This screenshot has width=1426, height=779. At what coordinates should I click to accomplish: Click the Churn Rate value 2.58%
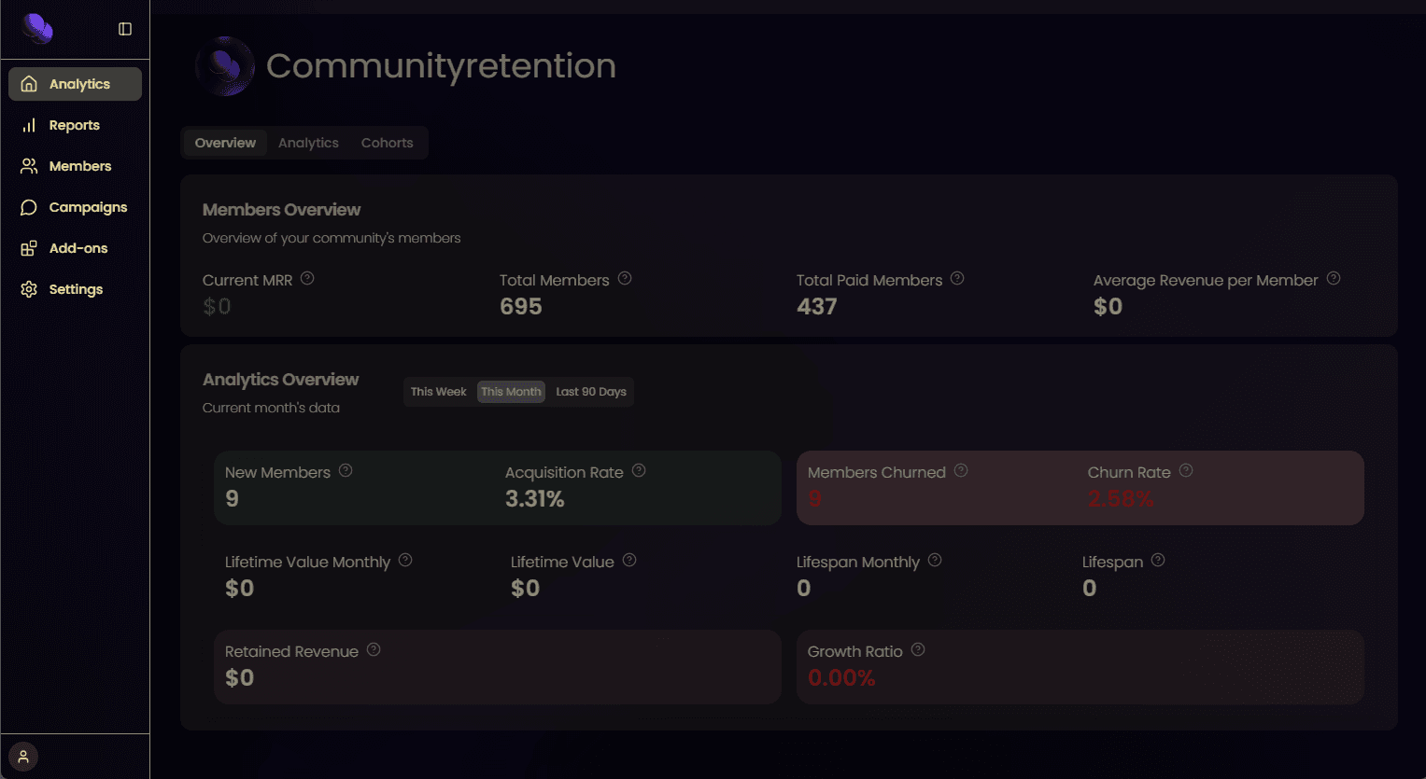click(1121, 499)
